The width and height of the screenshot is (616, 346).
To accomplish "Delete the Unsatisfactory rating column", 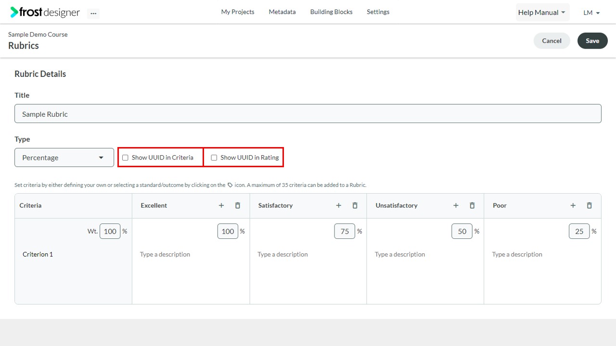I will pyautogui.click(x=472, y=205).
